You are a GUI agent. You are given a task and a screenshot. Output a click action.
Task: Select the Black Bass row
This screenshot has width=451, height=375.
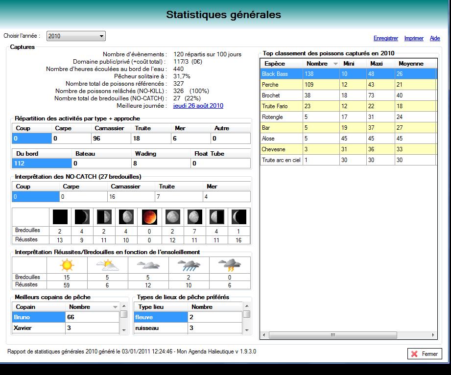click(349, 74)
